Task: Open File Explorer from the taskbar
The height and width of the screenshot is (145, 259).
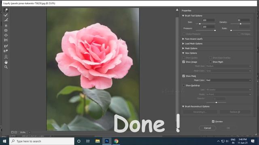Action: pos(98,141)
